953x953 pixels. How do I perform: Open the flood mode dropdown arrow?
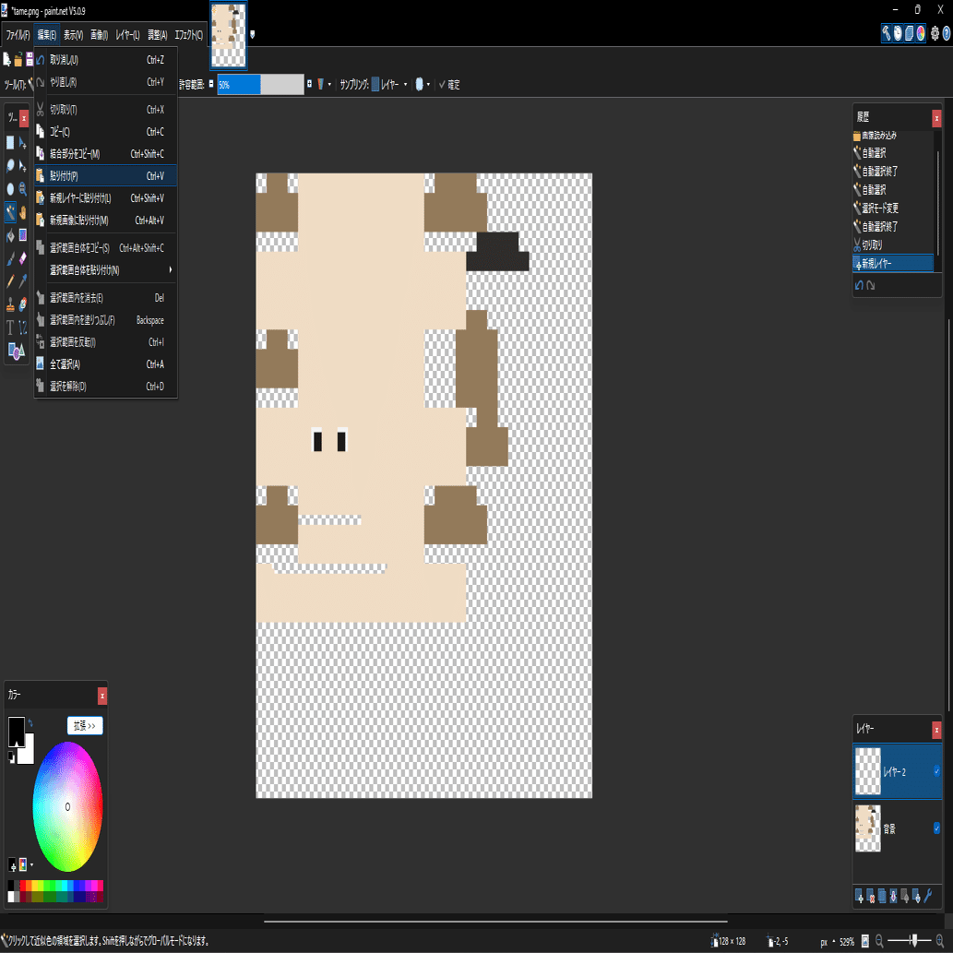pos(329,85)
